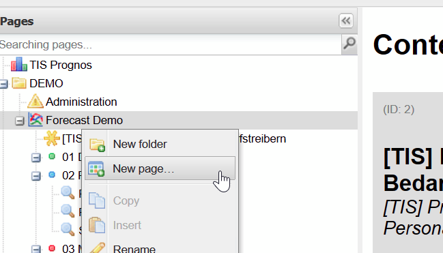This screenshot has width=443, height=253.
Task: Click the DEMO folder icon
Action: pyautogui.click(x=19, y=83)
